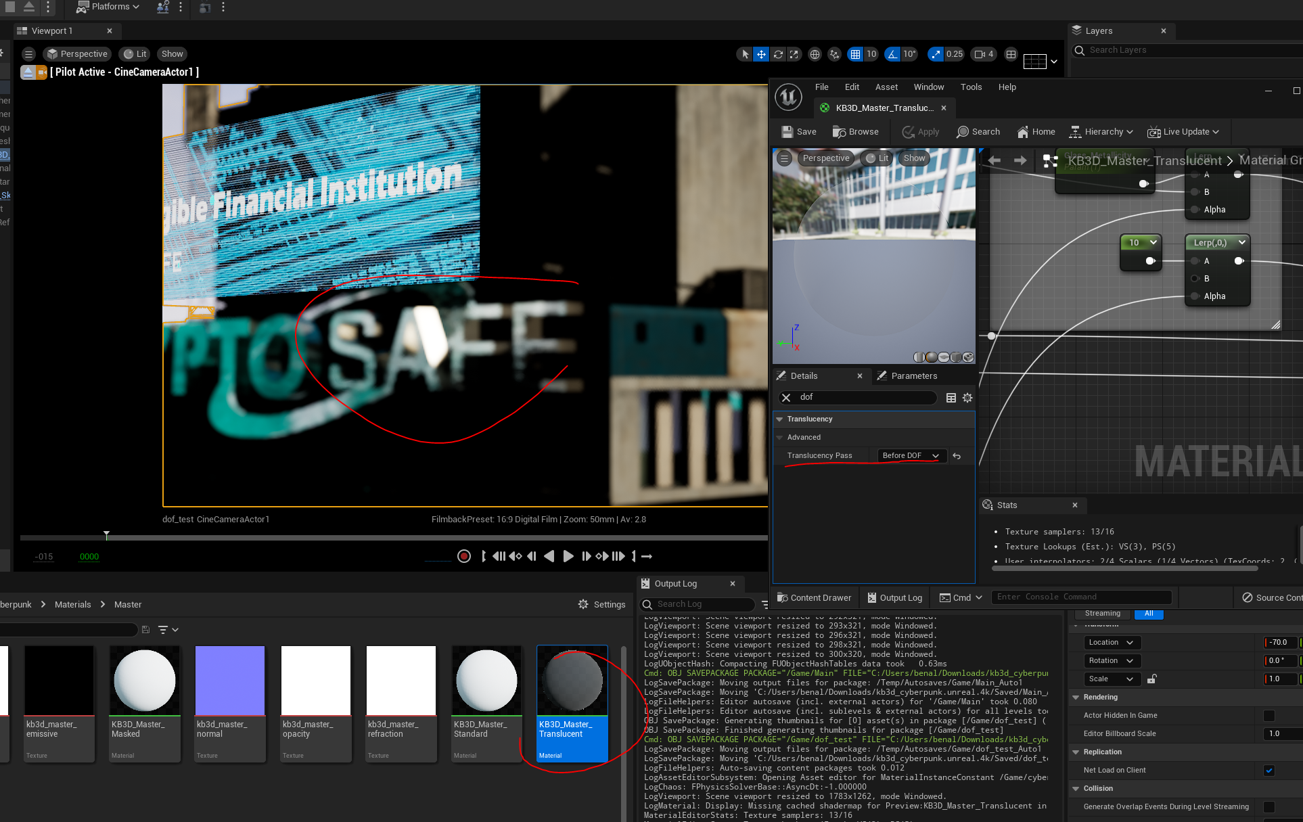This screenshot has height=822, width=1303.
Task: Toggle scale snapping
Action: [x=936, y=54]
